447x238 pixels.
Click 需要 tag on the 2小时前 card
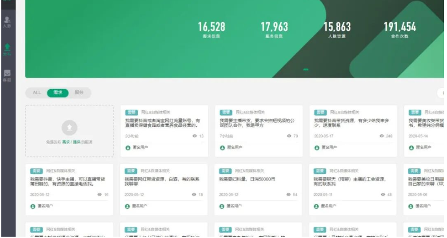point(132,112)
